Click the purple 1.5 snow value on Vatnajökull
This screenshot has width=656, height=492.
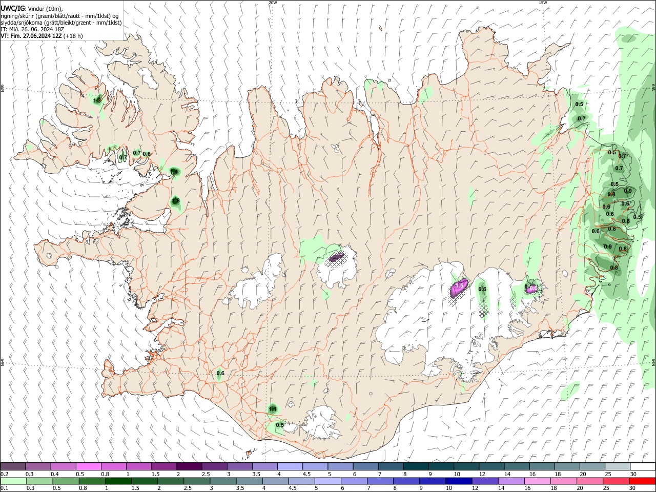(x=460, y=285)
